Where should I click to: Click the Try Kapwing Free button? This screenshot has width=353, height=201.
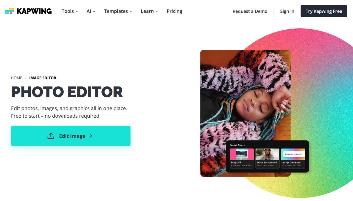coord(324,11)
